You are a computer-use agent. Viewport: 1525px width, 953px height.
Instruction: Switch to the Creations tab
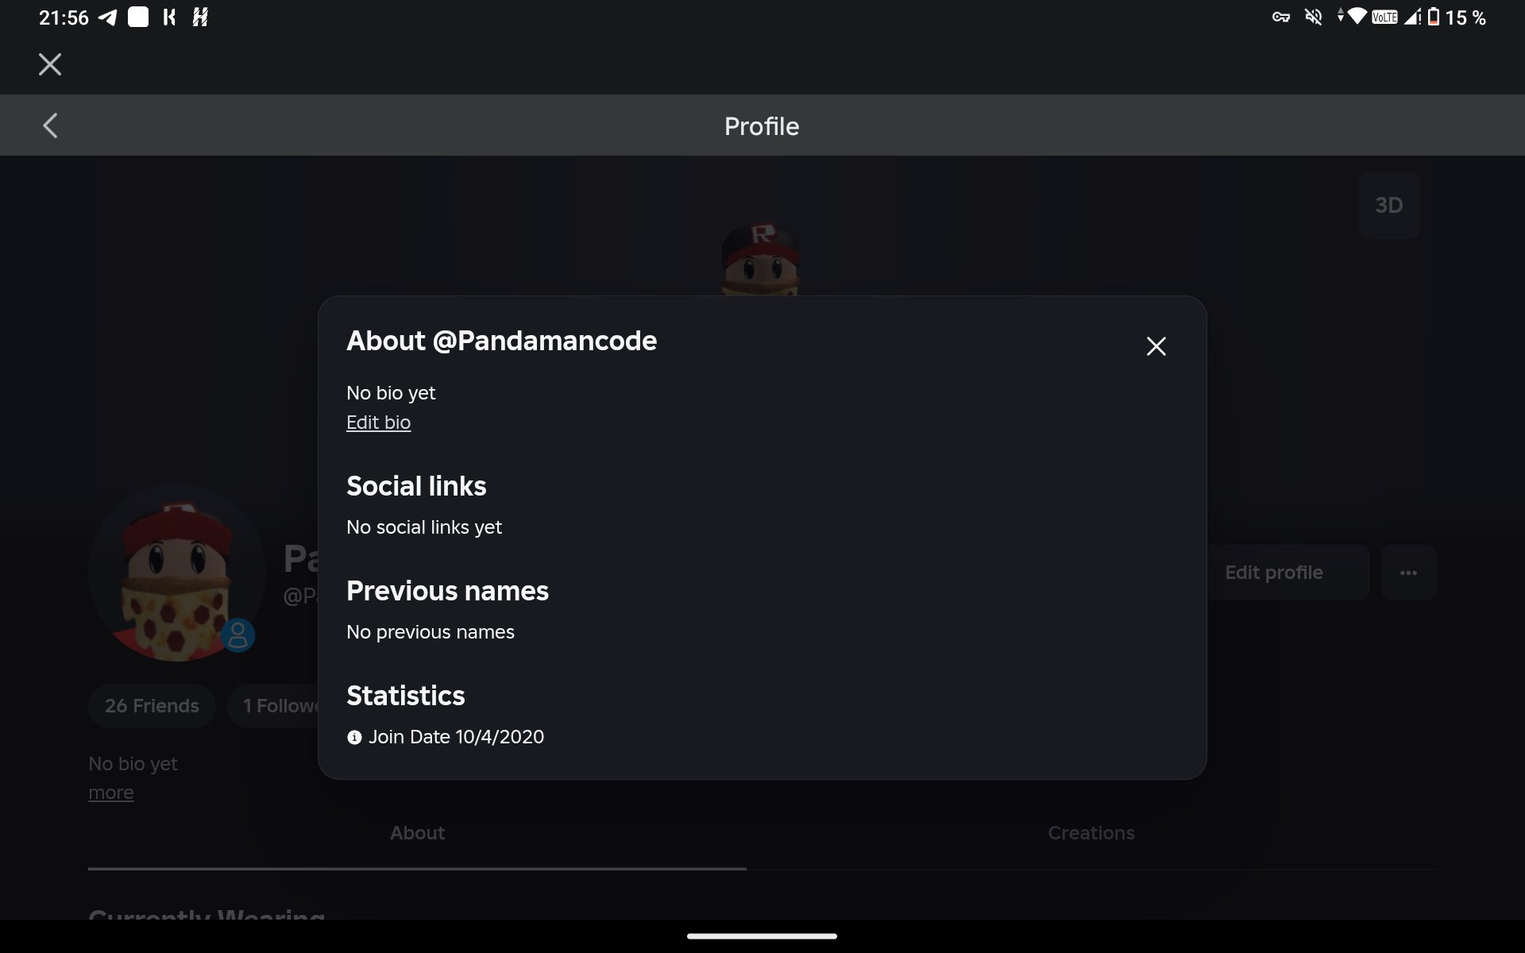pos(1091,833)
